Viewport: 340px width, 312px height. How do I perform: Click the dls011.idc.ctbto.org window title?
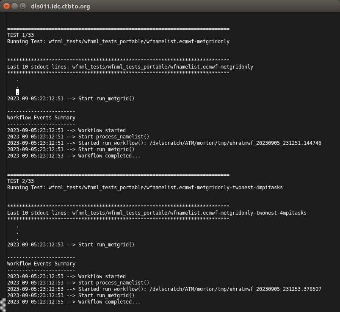point(60,6)
